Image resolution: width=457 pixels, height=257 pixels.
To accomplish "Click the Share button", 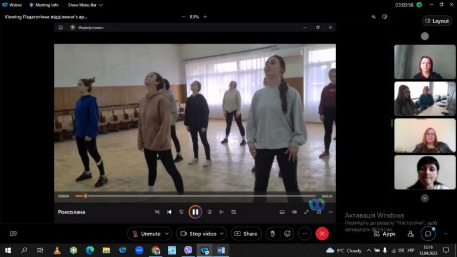I will point(246,234).
